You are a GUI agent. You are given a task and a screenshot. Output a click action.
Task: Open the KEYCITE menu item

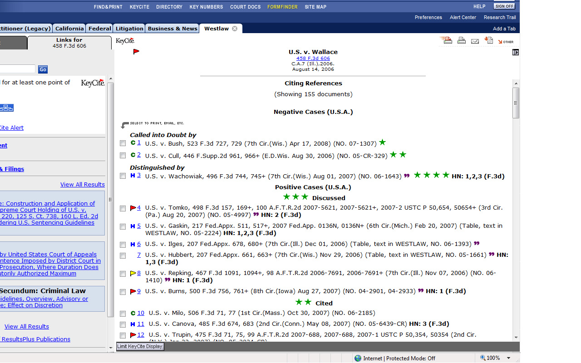click(x=139, y=7)
